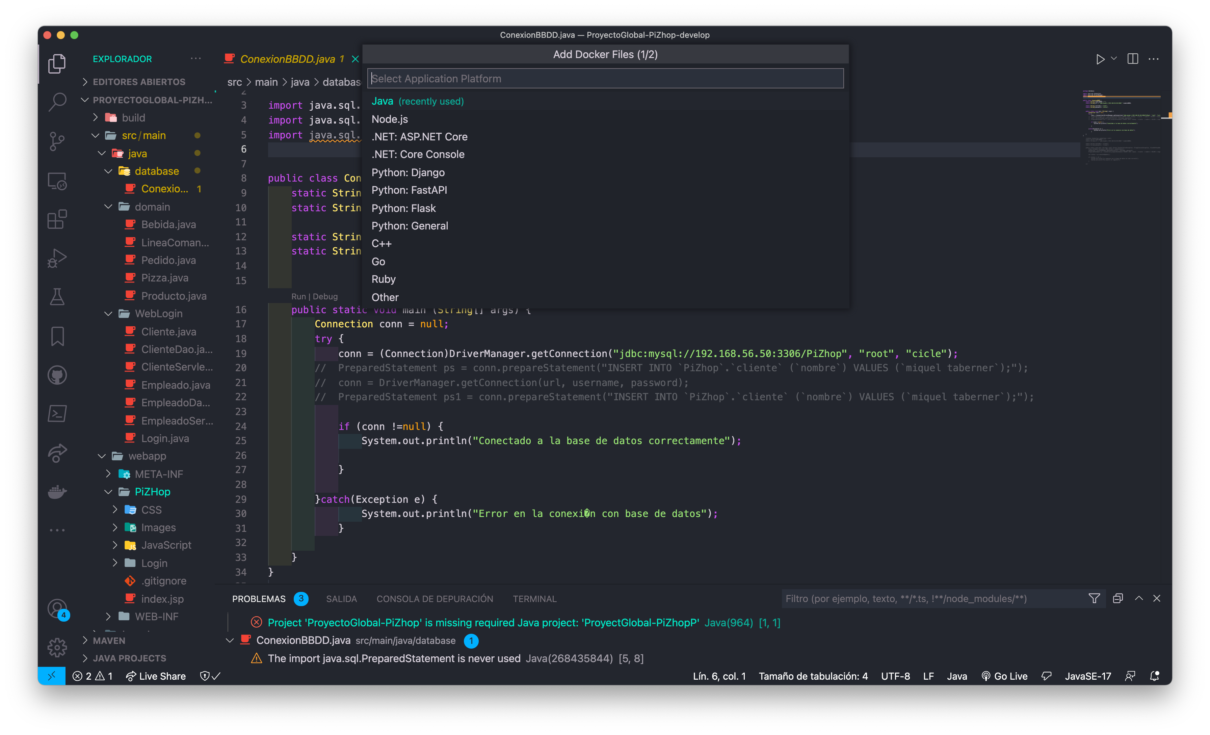Viewport: 1210px width, 735px height.
Task: Open notifications from the status bar bell
Action: (1154, 676)
